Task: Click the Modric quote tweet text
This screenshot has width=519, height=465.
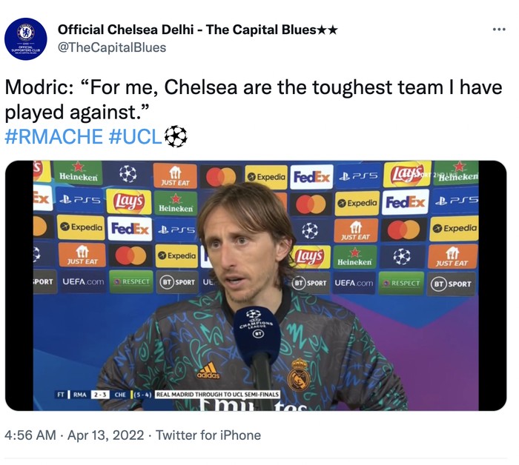Action: coord(252,100)
